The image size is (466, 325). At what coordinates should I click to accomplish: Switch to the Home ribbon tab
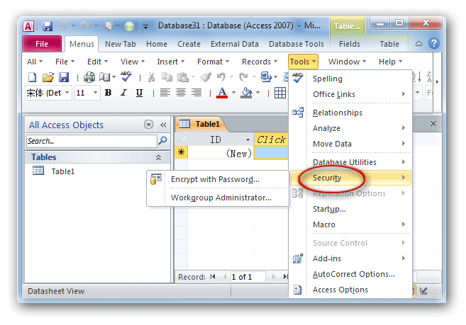pyautogui.click(x=157, y=44)
